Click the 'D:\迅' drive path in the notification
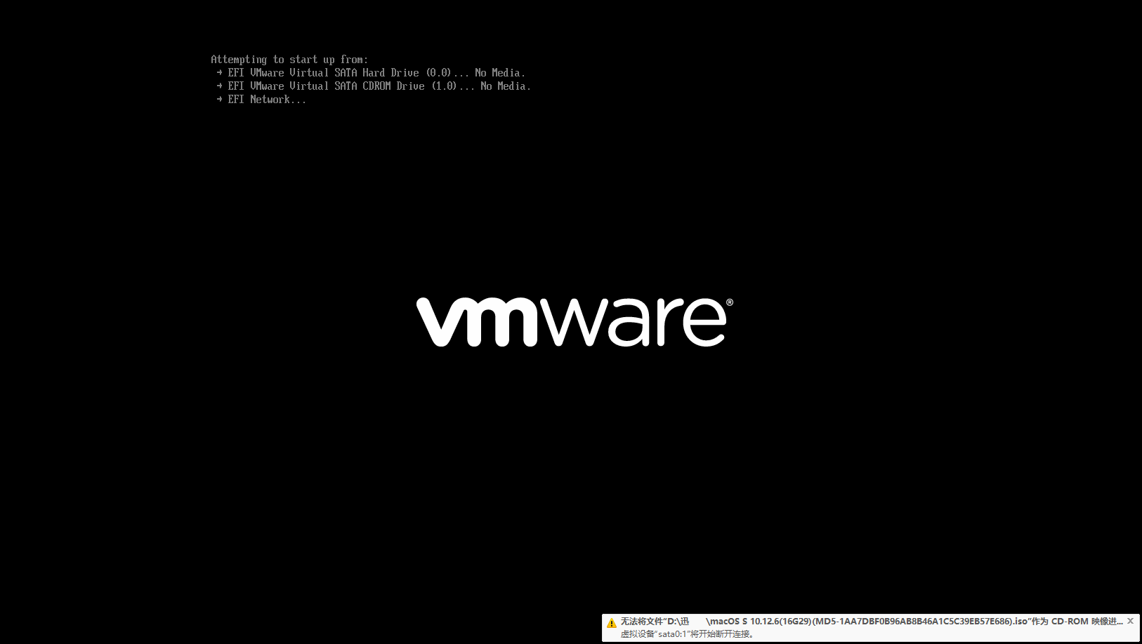 click(679, 621)
